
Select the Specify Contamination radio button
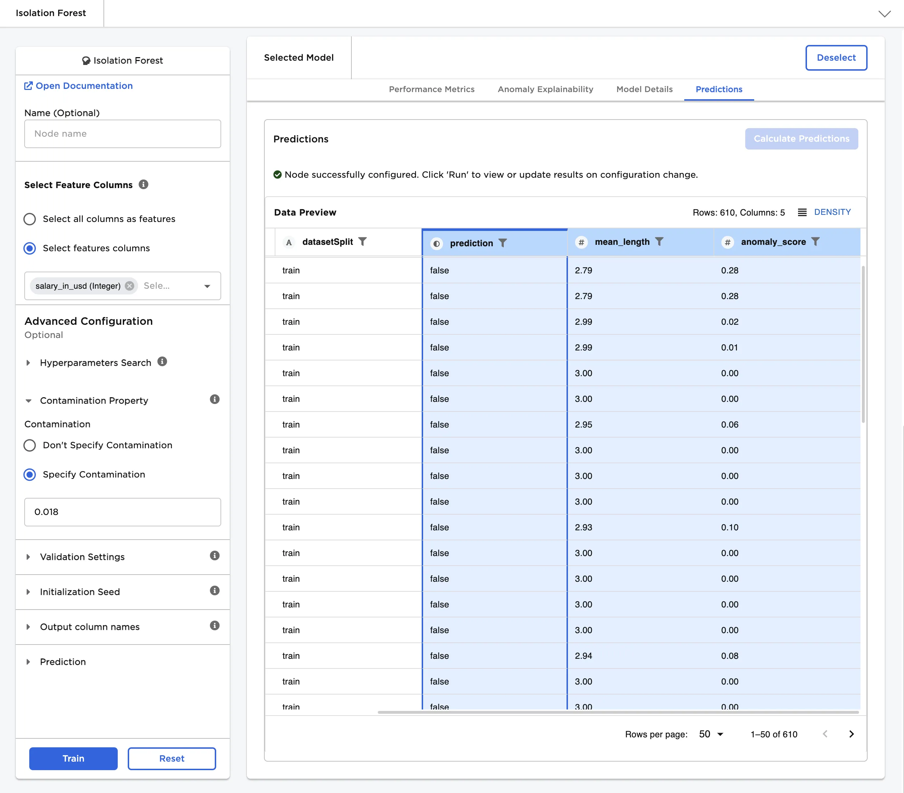point(30,474)
